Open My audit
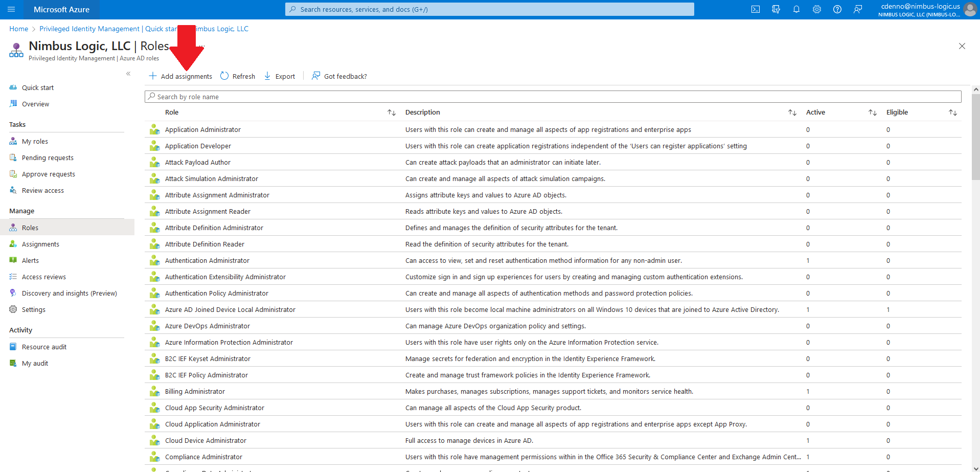The width and height of the screenshot is (980, 472). coord(35,364)
